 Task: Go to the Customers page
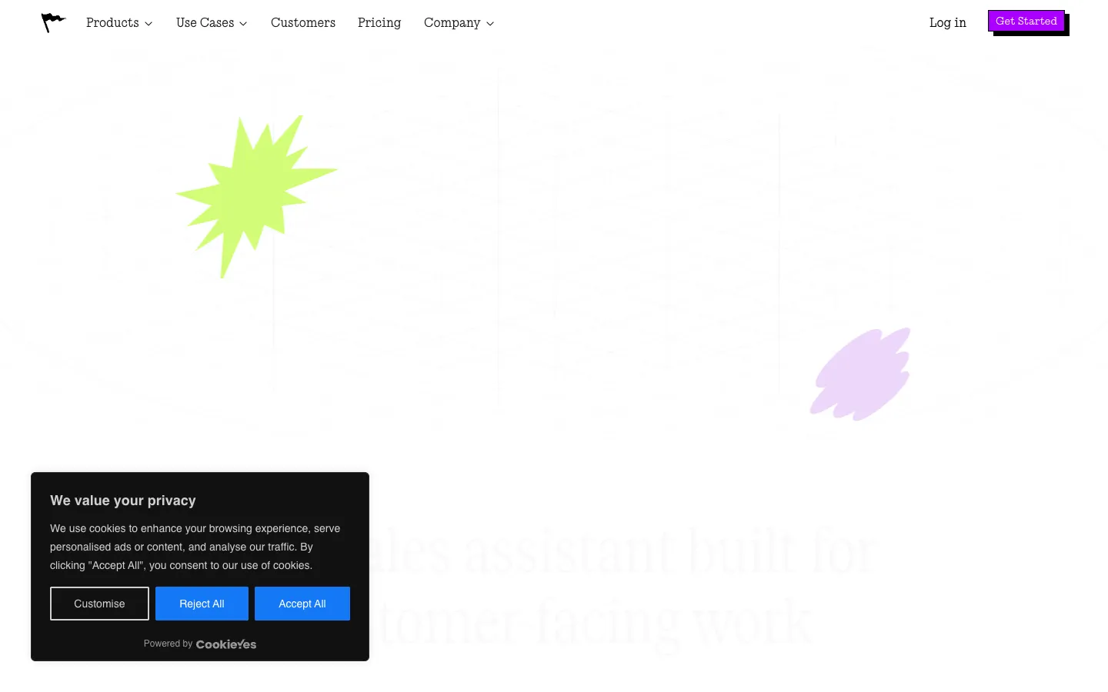pyautogui.click(x=303, y=23)
